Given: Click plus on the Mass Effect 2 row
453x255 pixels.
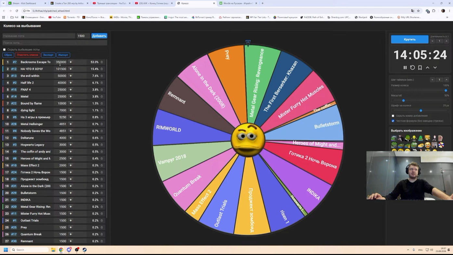Looking at the screenshot, I should pos(71,166).
